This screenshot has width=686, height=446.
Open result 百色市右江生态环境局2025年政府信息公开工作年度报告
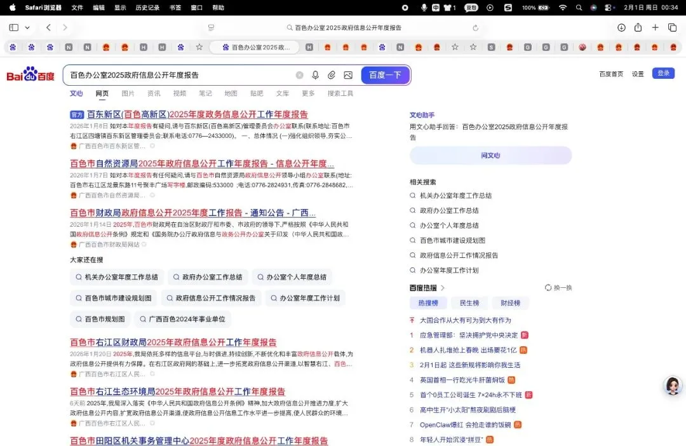pos(178,391)
